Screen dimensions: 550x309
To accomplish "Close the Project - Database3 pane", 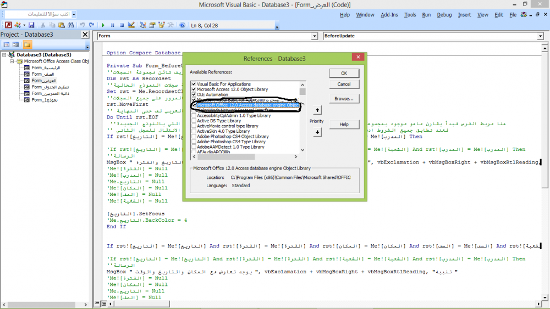I will [x=85, y=34].
